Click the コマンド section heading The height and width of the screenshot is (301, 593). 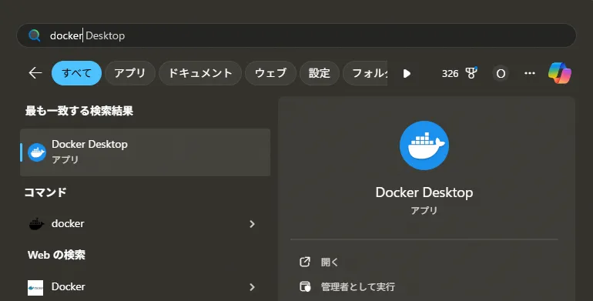coord(45,192)
